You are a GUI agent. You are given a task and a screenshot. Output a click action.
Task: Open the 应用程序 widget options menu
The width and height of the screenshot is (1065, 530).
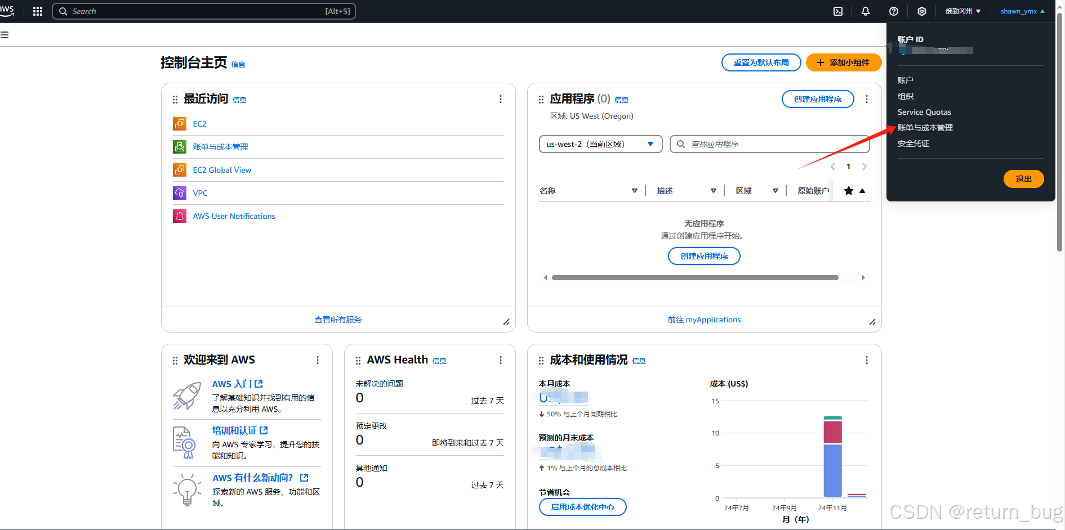[x=867, y=99]
